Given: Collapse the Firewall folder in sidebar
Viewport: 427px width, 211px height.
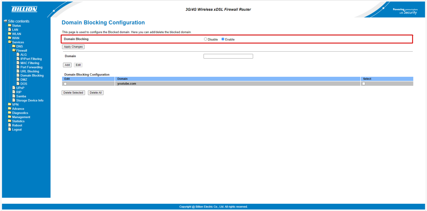Looking at the screenshot, I should coord(14,50).
